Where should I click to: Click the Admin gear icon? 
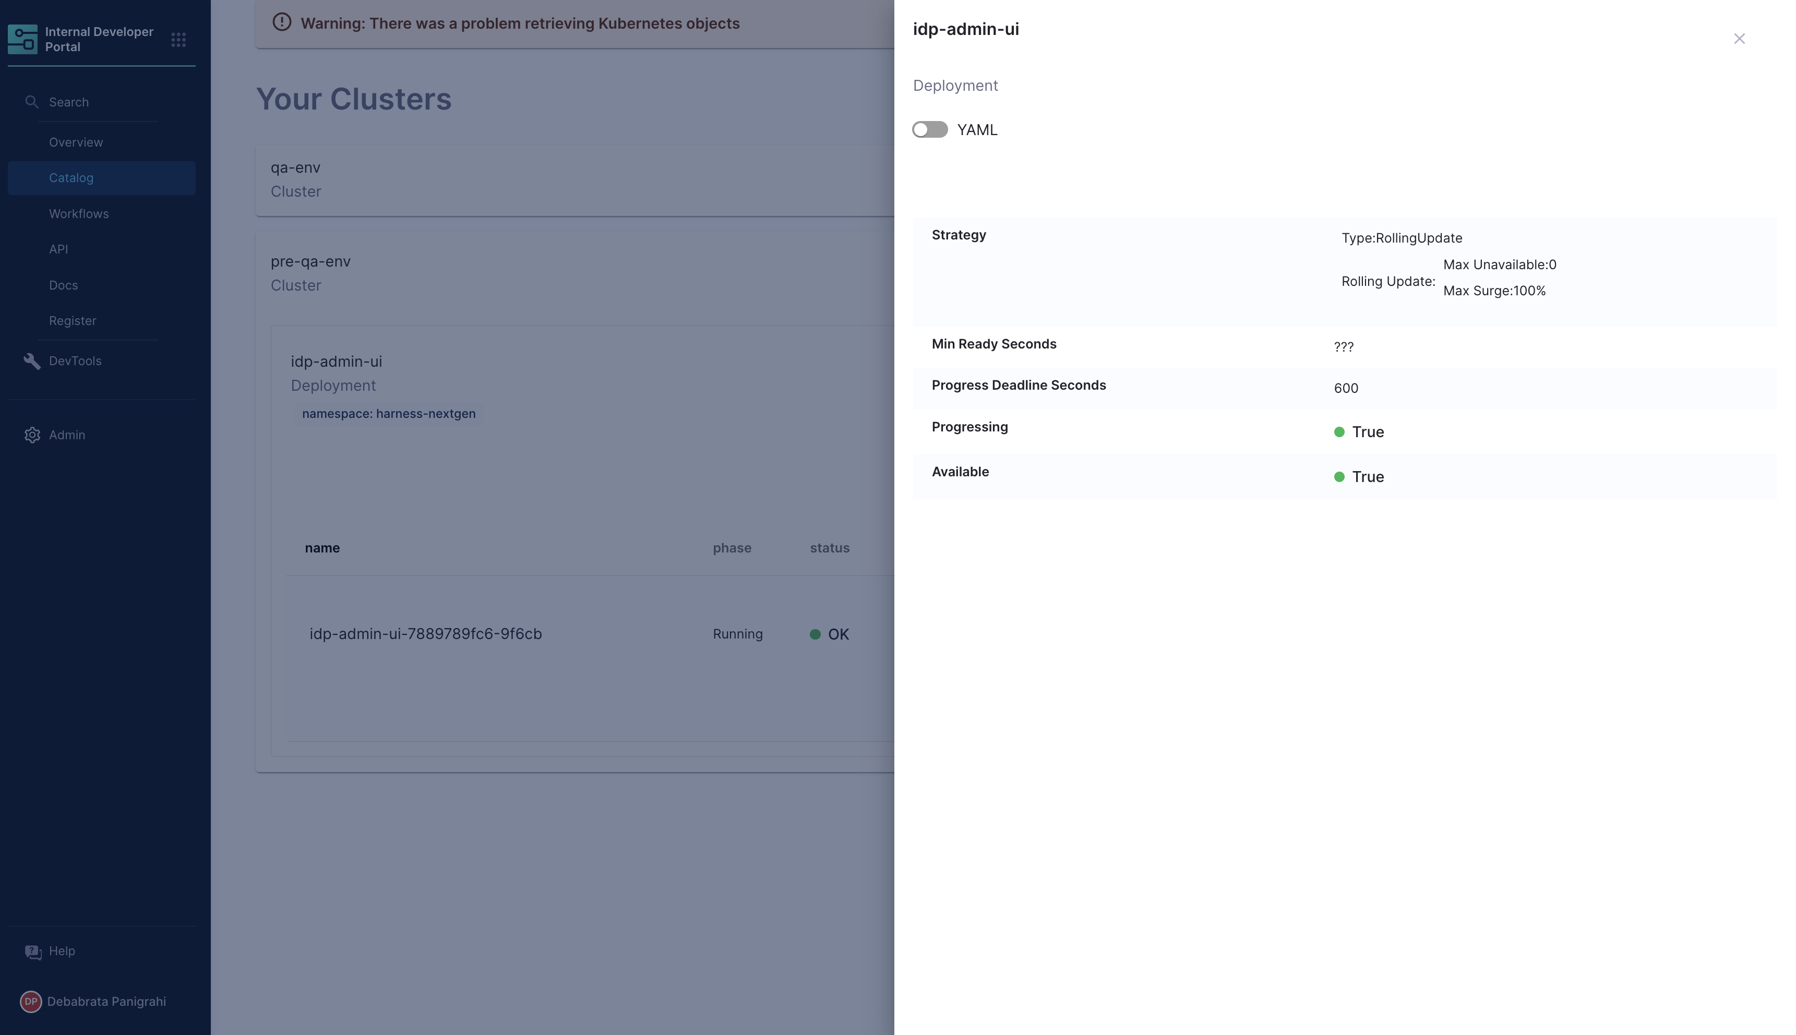[x=32, y=435]
